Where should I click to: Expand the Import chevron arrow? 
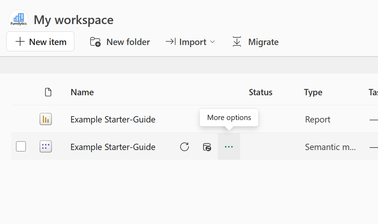click(x=213, y=42)
